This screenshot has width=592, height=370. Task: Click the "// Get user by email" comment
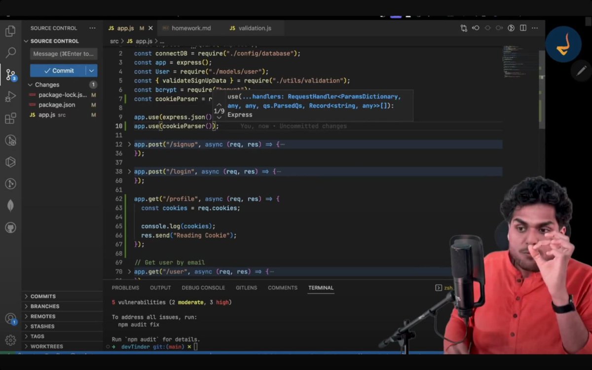169,262
